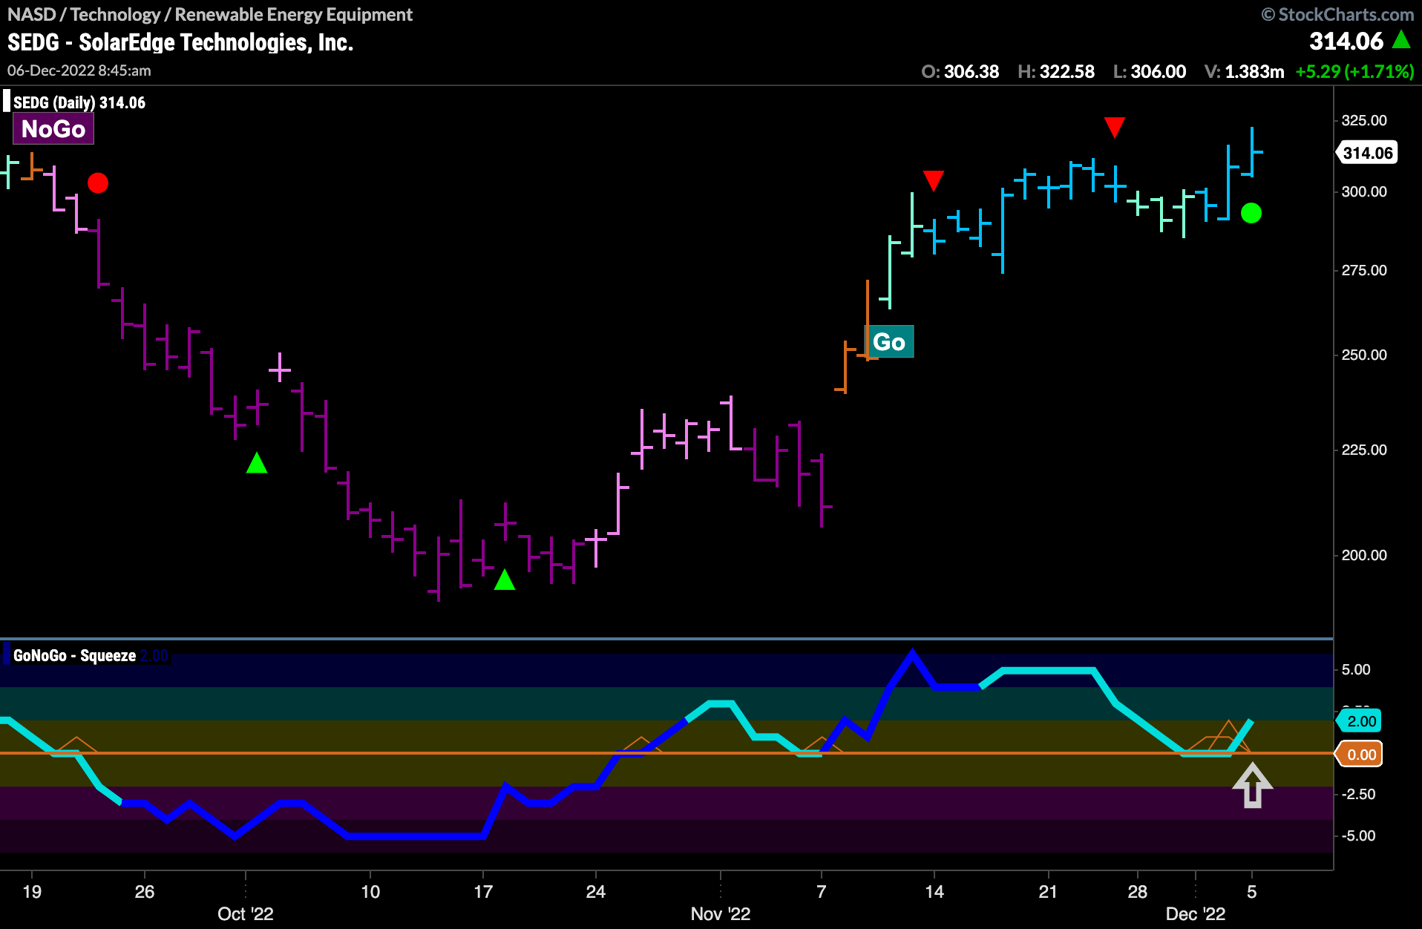The height and width of the screenshot is (929, 1422).
Task: Click the green up-triangle next to the 314.06 price
Action: point(1401,39)
